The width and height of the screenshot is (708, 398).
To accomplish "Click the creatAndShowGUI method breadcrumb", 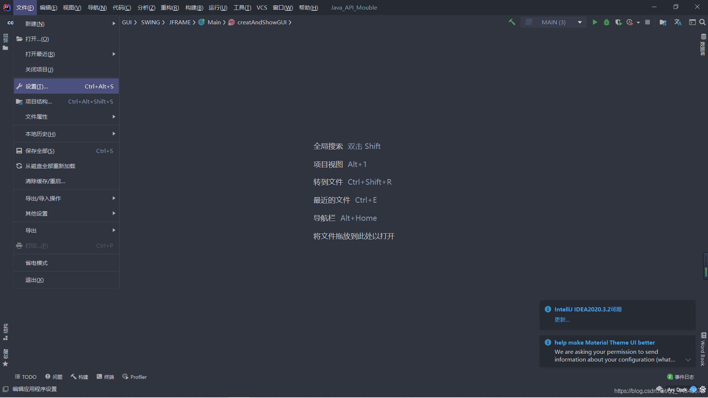I will [257, 22].
